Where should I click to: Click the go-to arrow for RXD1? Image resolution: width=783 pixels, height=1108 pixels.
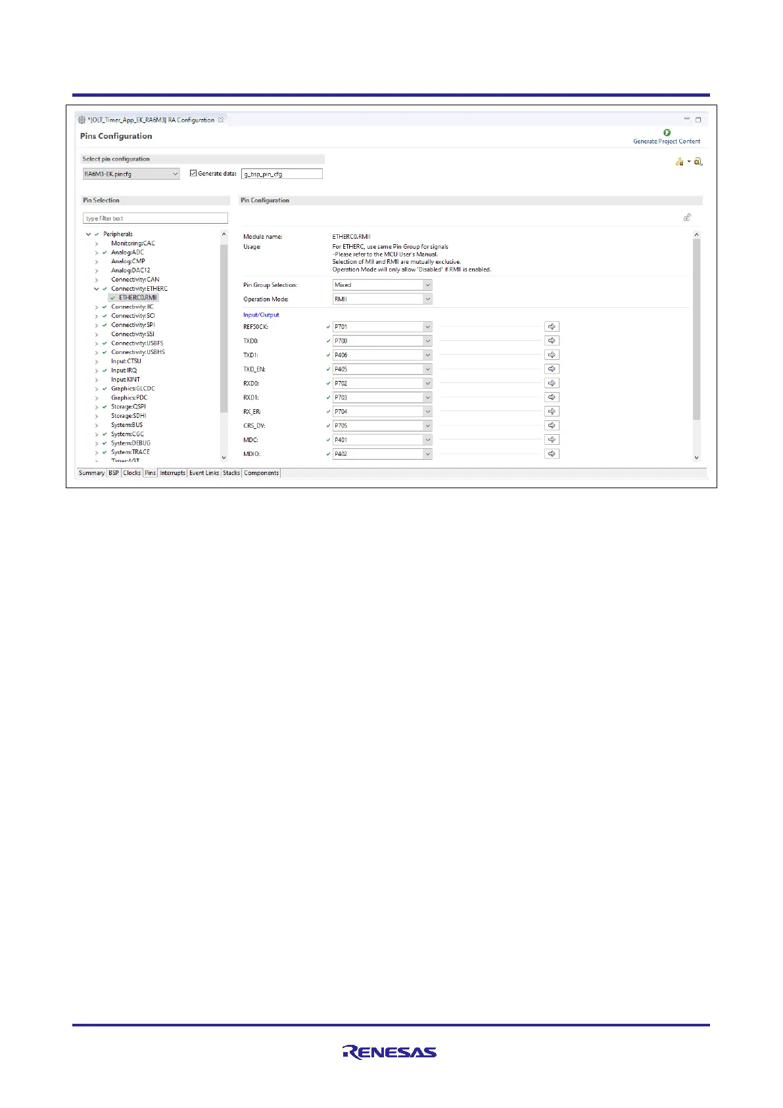[552, 397]
